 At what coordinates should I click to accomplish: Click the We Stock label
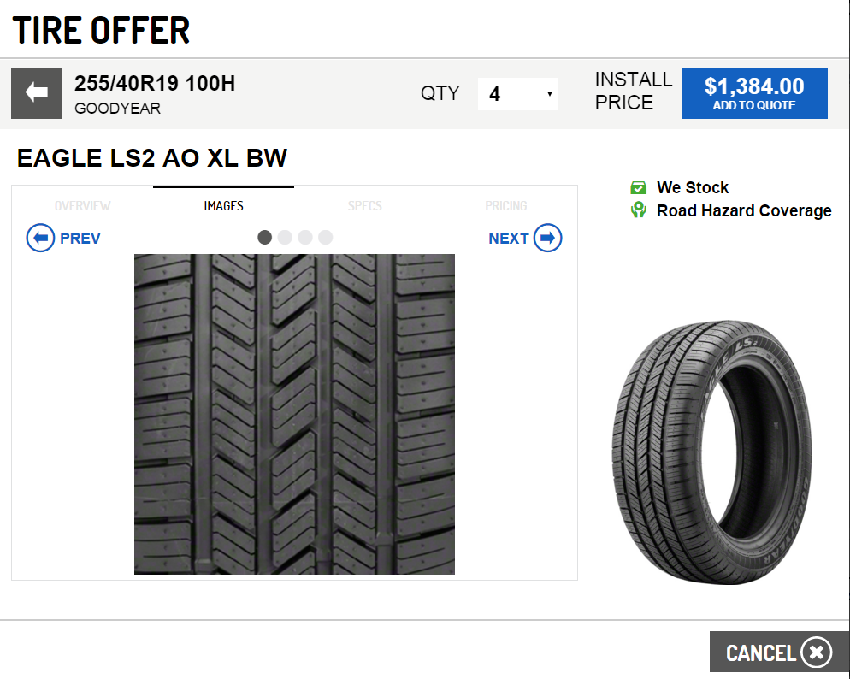693,187
